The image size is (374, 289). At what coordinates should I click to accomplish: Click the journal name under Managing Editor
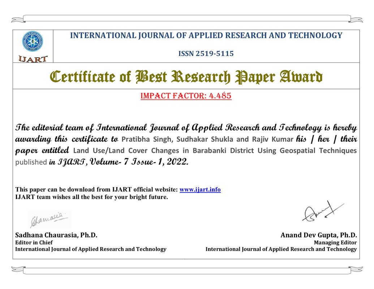point(281,249)
